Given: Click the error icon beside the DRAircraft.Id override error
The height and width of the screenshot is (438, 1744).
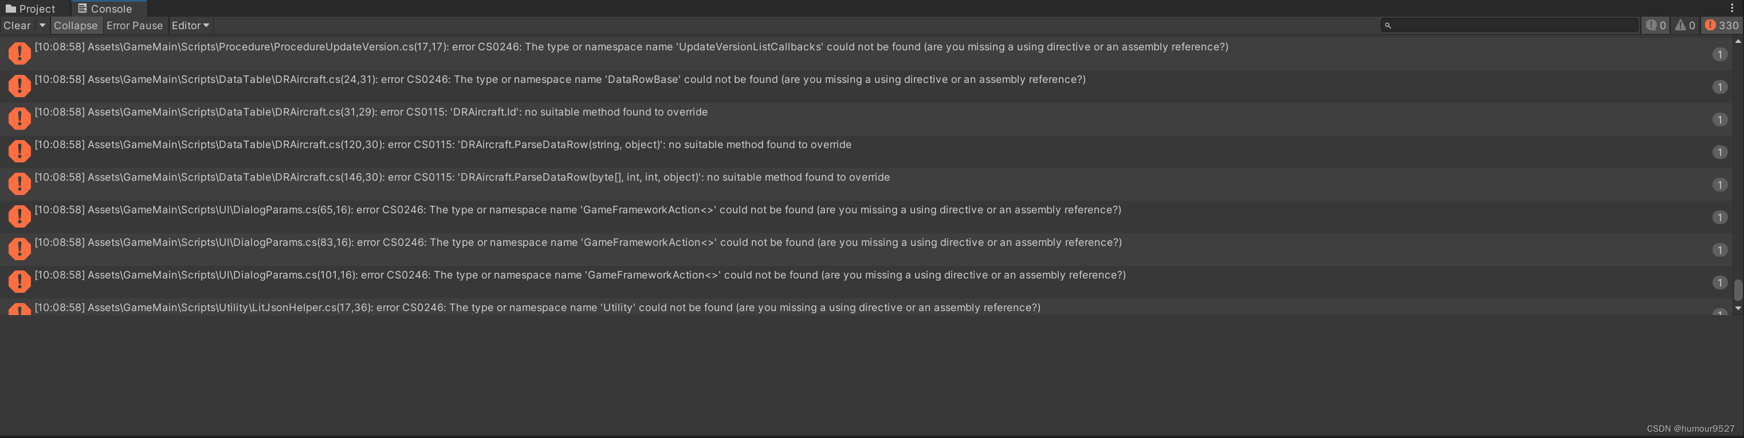Looking at the screenshot, I should (19, 118).
